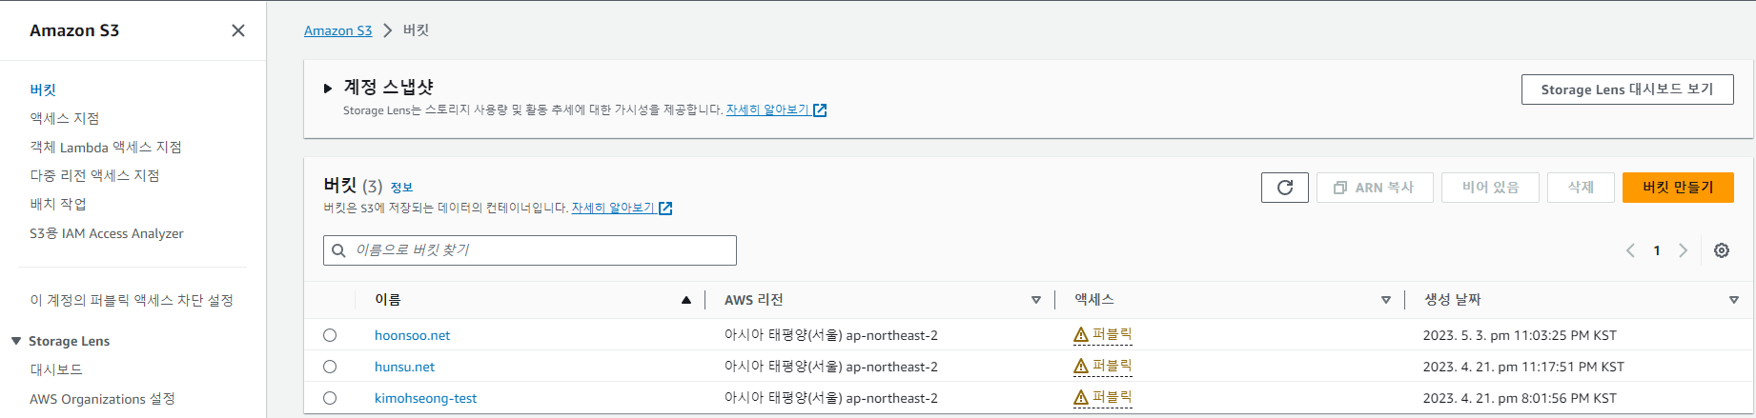Click the search magnifier icon
The width and height of the screenshot is (1756, 418).
point(338,250)
